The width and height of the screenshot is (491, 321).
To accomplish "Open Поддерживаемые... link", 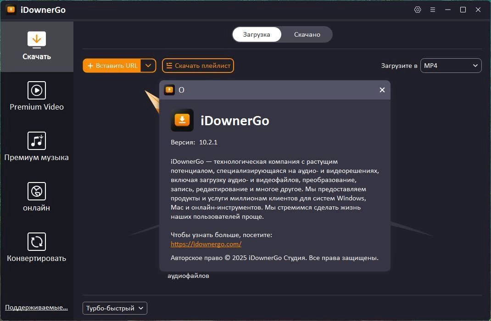I will click(x=36, y=308).
